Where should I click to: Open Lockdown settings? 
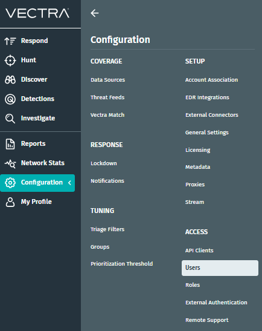(104, 163)
